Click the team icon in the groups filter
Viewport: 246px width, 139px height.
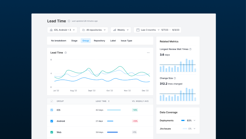point(51,30)
